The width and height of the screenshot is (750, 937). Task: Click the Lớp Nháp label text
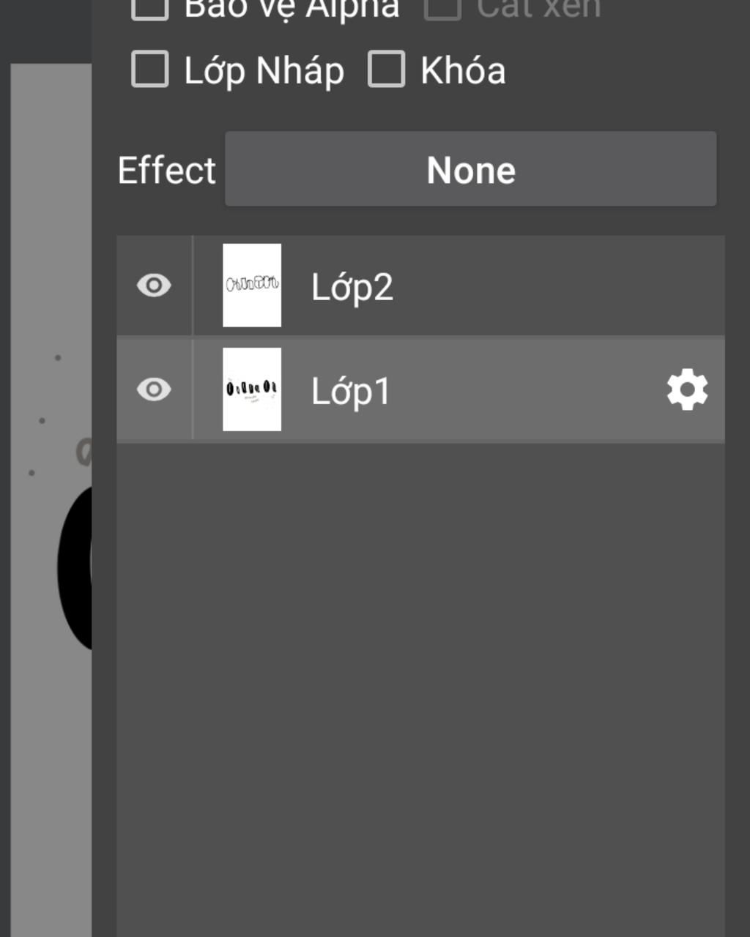(x=264, y=71)
